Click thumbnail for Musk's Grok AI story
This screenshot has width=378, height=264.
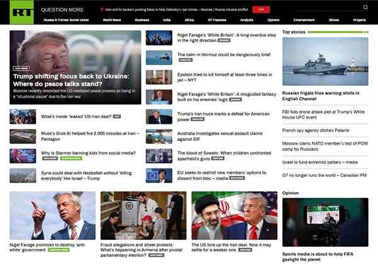pyautogui.click(x=23, y=136)
